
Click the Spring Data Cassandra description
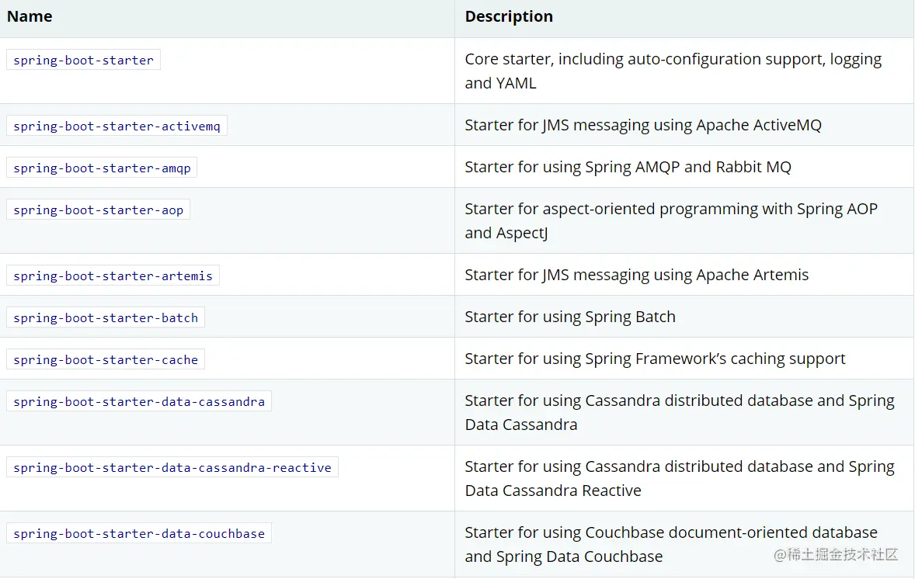pos(680,412)
